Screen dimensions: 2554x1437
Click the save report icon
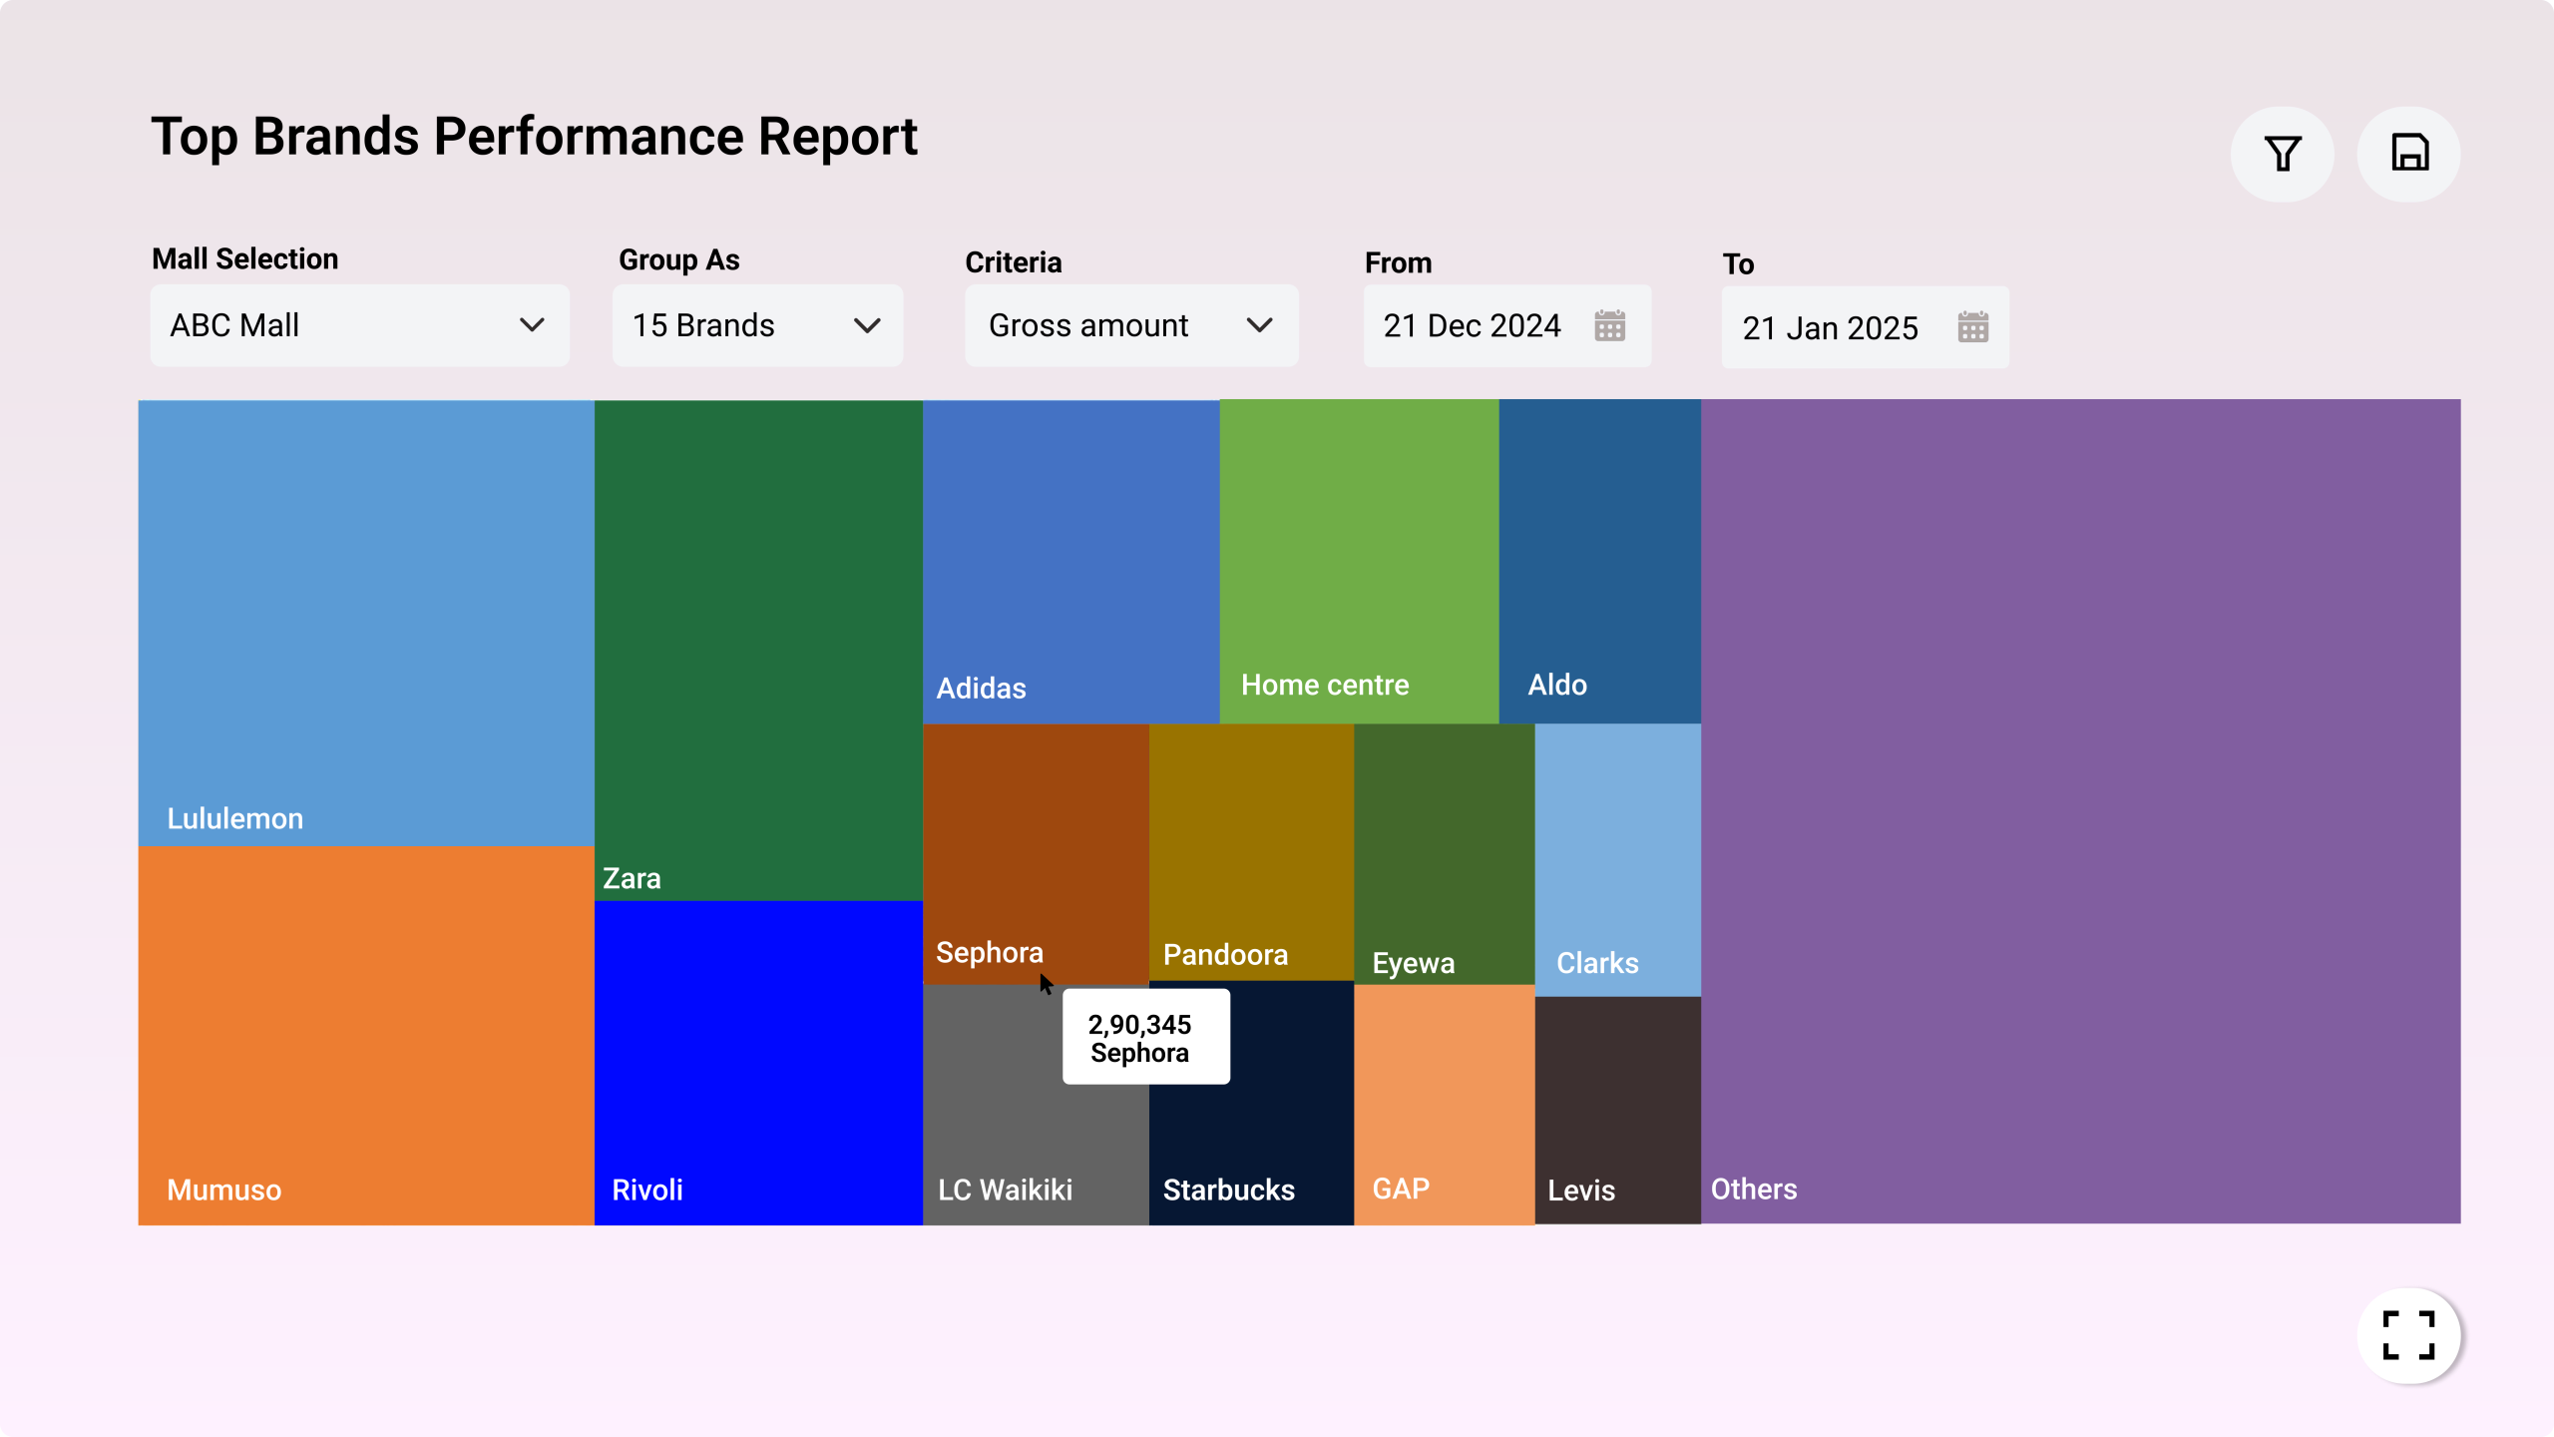[x=2408, y=154]
